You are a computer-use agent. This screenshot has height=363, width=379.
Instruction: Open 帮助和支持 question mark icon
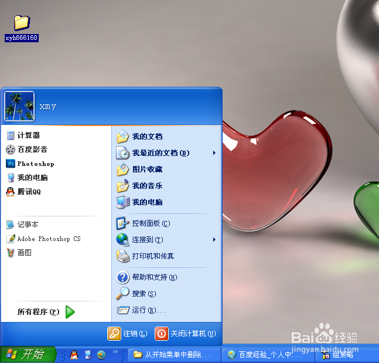[123, 277]
